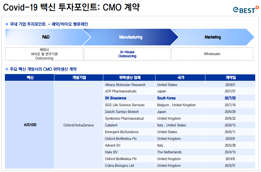Image resolution: width=261 pixels, height=172 pixels.
Task: Select the Wholesaler box
Action: (212, 54)
